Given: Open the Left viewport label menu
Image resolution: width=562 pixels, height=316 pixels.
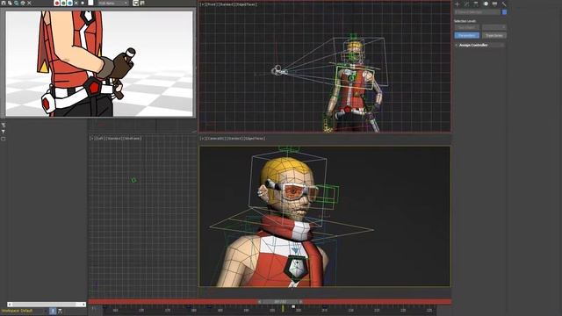Looking at the screenshot, I should click(99, 139).
